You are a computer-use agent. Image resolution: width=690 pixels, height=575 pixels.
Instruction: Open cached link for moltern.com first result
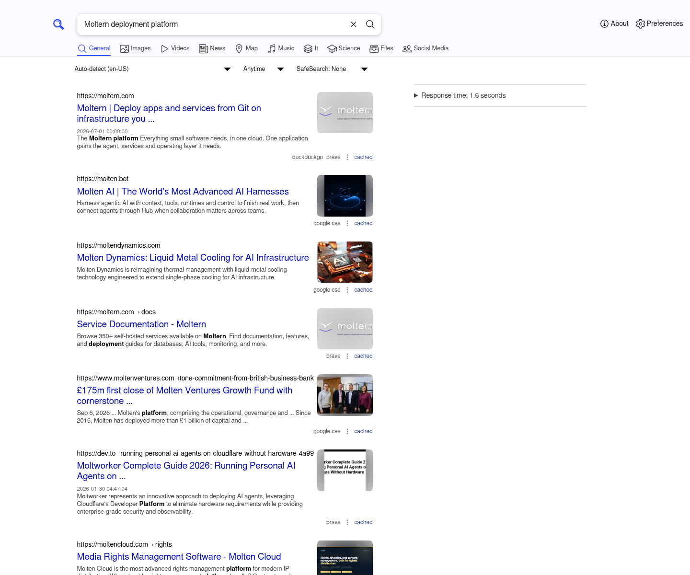point(363,157)
